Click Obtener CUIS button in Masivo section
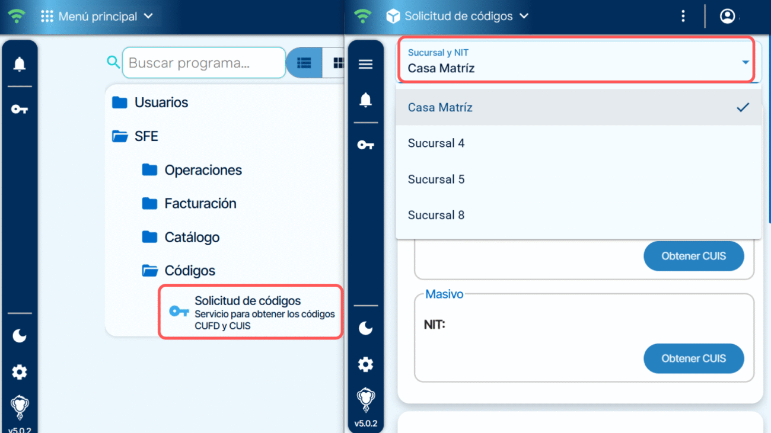Screen dimensions: 771x433 pyautogui.click(x=693, y=358)
